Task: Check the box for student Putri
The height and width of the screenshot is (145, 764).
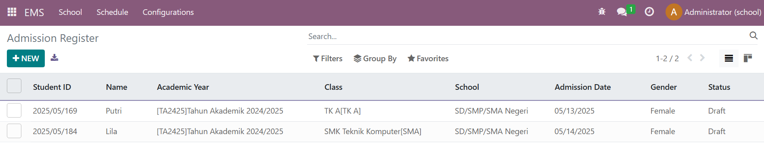Action: [14, 110]
